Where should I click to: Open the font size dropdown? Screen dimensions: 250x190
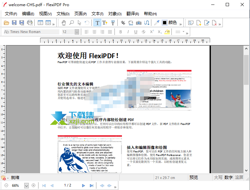point(77,32)
